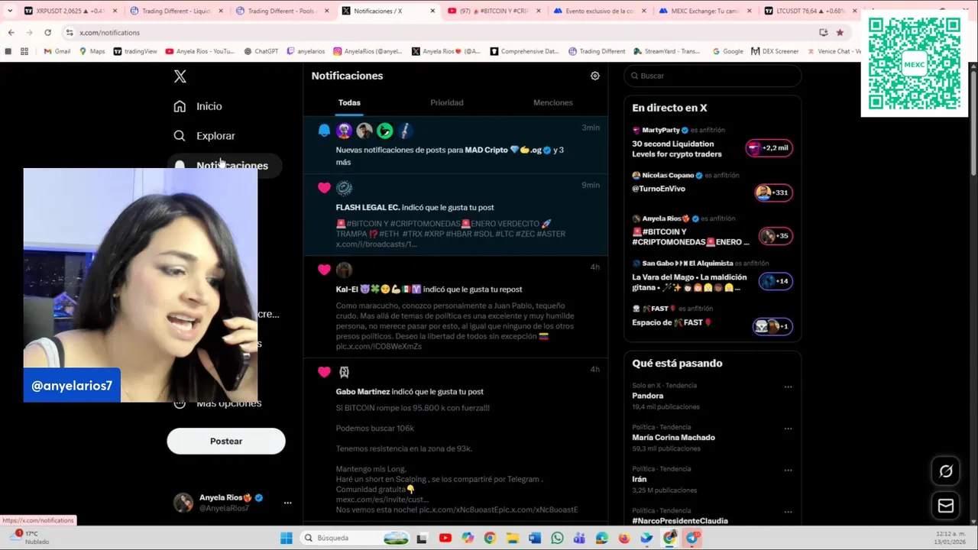
Task: Click FLASH LEGAL EC. avatar in notifications
Action: pos(344,188)
